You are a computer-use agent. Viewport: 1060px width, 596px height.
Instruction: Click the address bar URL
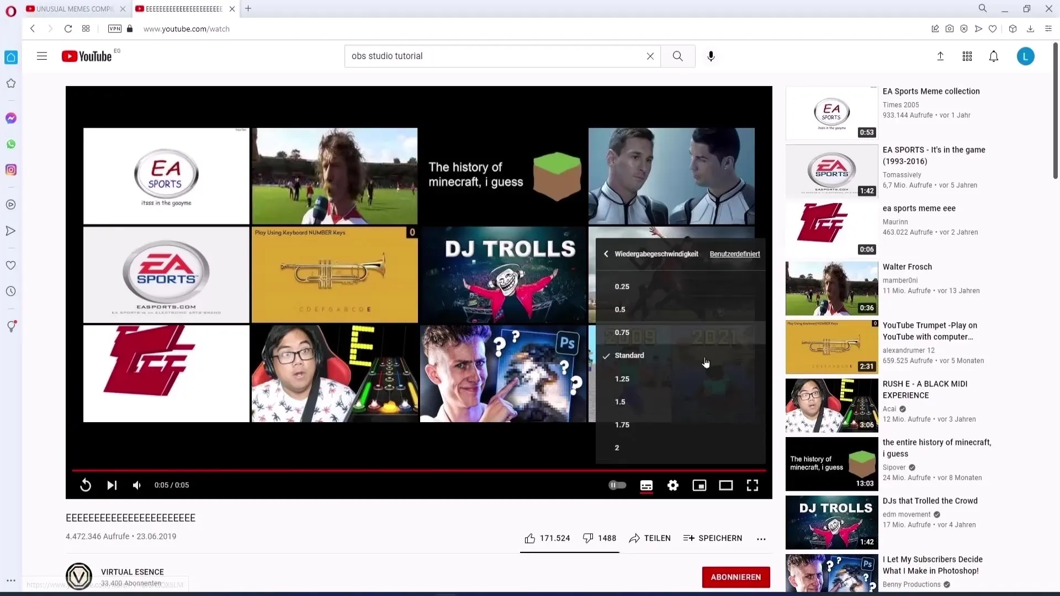click(x=187, y=29)
